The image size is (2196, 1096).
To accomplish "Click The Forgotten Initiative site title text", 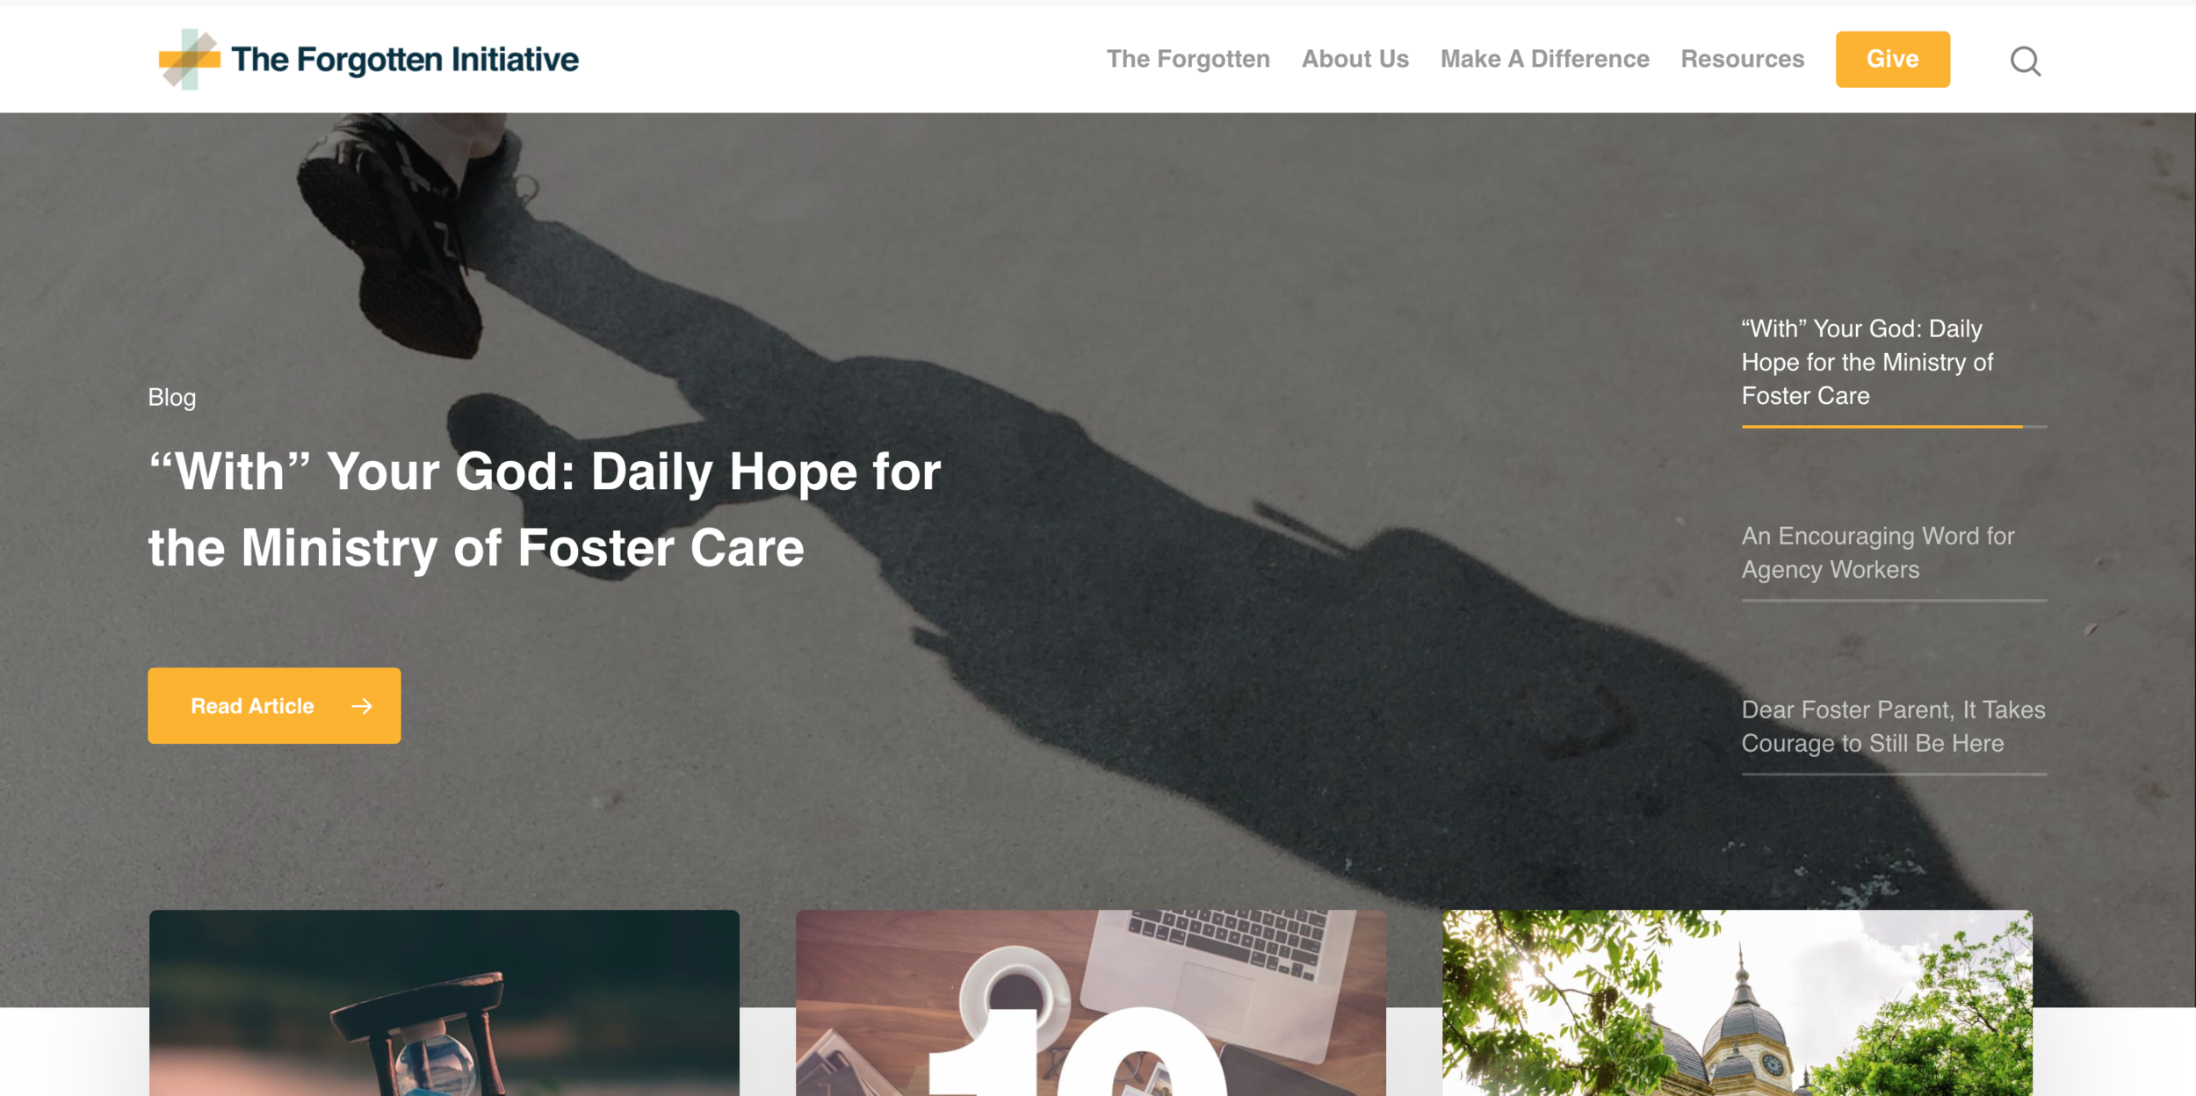I will (405, 60).
